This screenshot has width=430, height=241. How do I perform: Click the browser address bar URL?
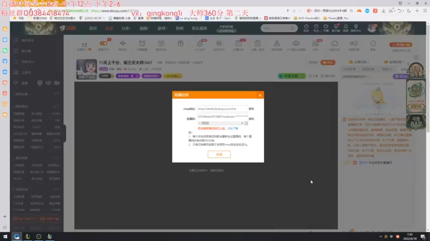tap(114, 11)
